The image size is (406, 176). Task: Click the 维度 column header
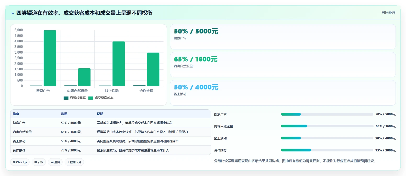(16, 114)
